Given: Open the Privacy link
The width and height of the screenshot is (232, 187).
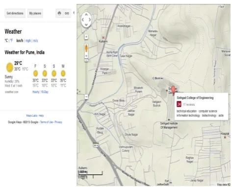Looking at the screenshot, I should pyautogui.click(x=58, y=122).
